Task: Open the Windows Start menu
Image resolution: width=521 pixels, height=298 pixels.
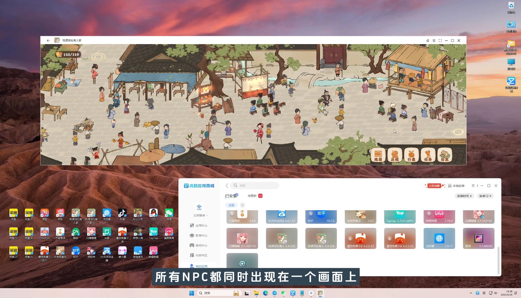Action: (x=191, y=293)
